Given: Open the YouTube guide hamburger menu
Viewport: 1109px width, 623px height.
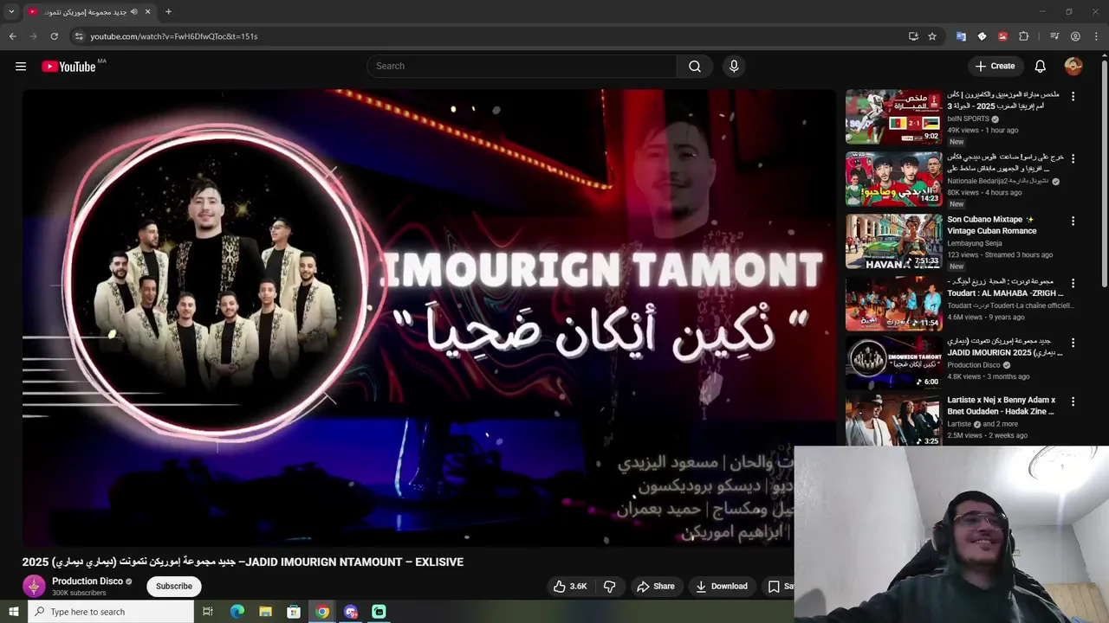Looking at the screenshot, I should click(x=21, y=66).
